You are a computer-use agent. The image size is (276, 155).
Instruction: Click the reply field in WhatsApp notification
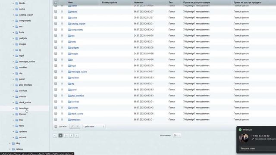[257, 149]
